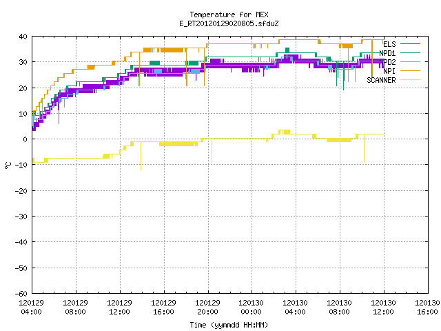Click the y-axis label 20
441x331 pixels.
pos(23,88)
